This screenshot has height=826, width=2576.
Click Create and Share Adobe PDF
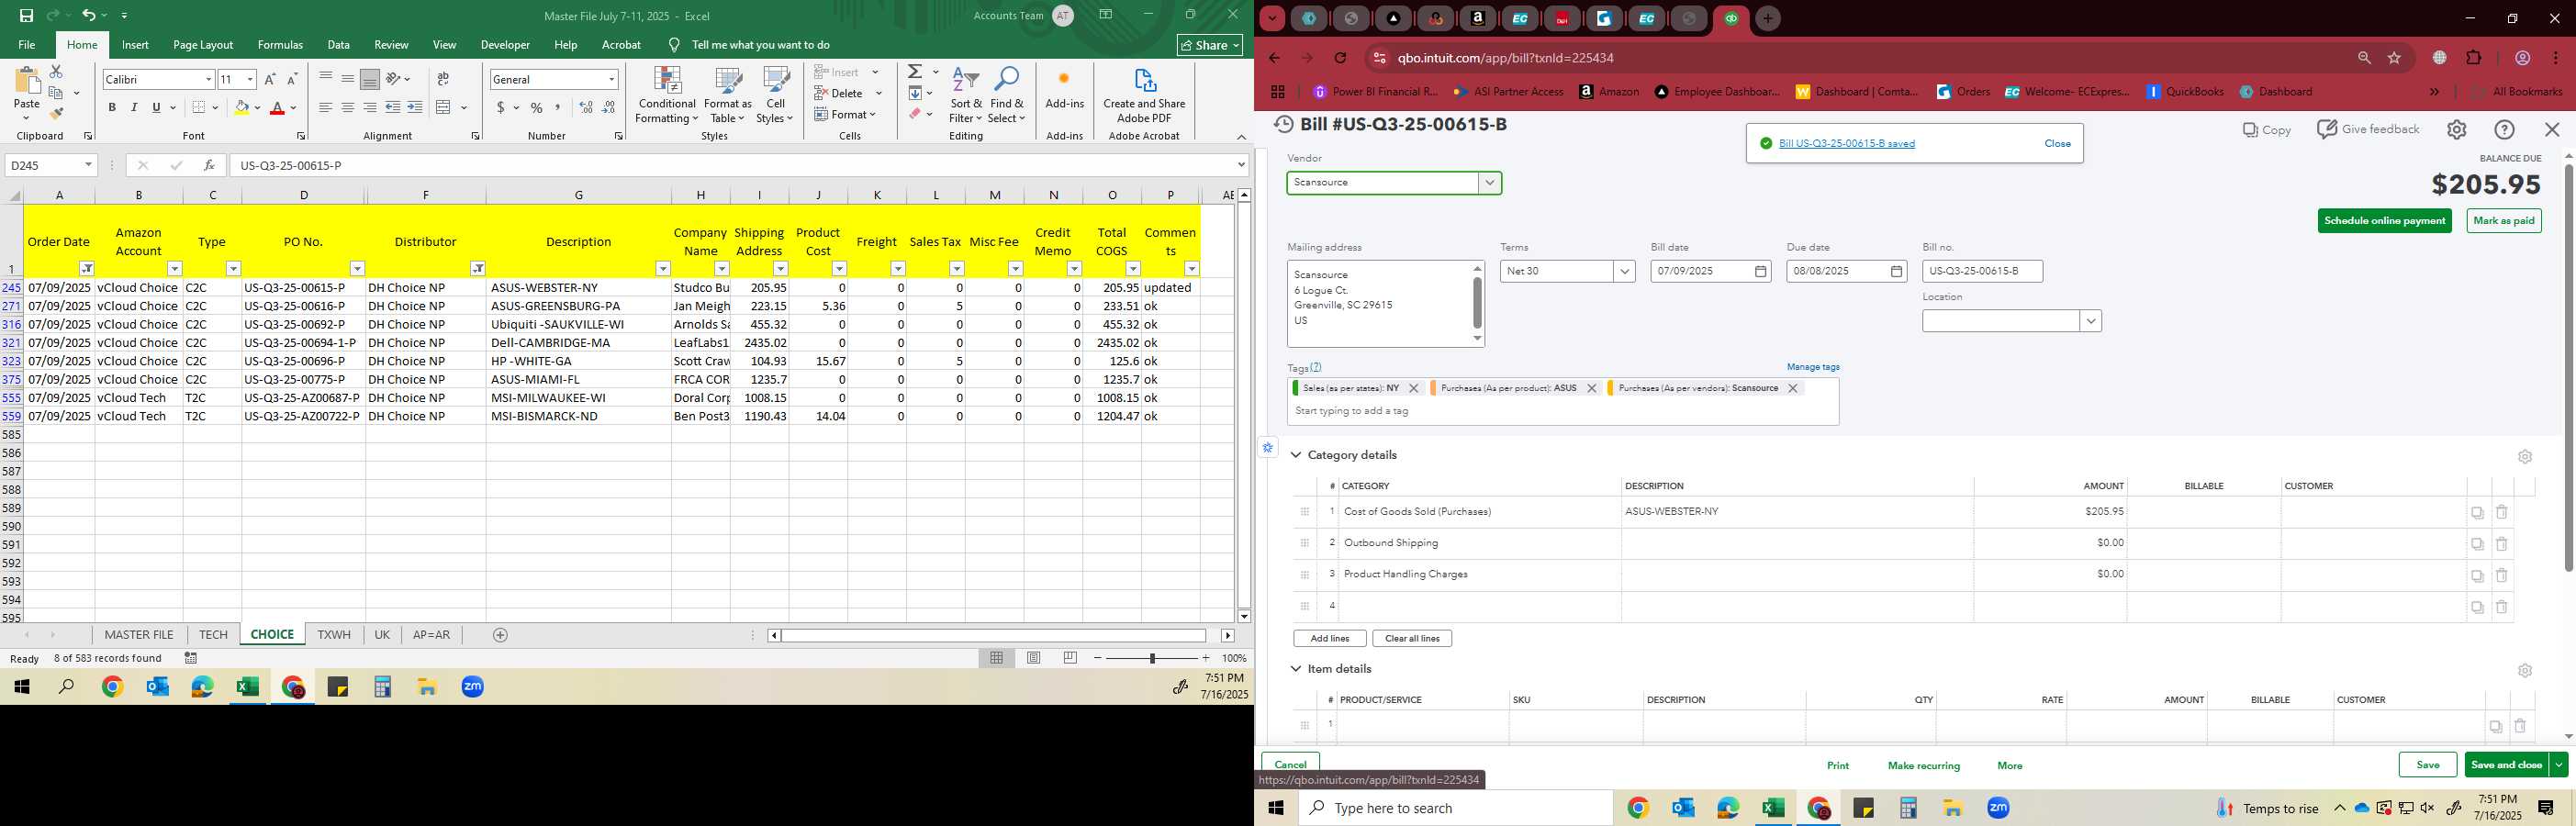coord(1144,95)
